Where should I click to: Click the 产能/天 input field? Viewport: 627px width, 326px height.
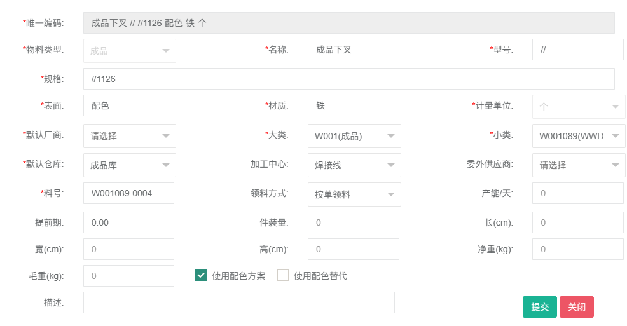tap(577, 193)
